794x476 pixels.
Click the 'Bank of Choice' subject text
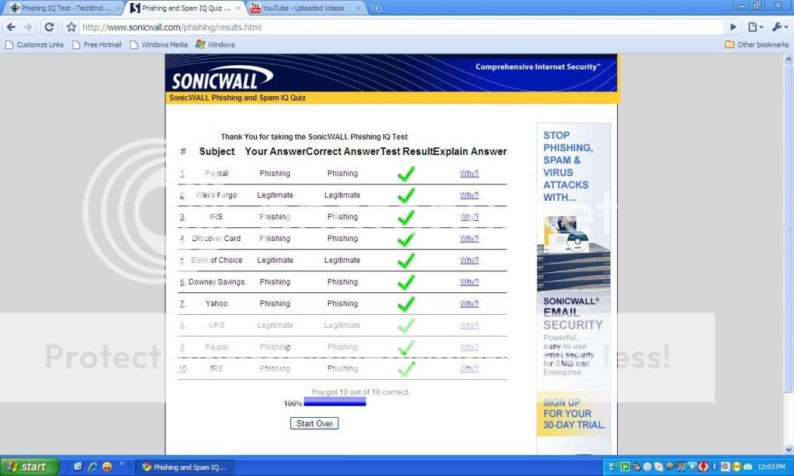[x=217, y=260]
